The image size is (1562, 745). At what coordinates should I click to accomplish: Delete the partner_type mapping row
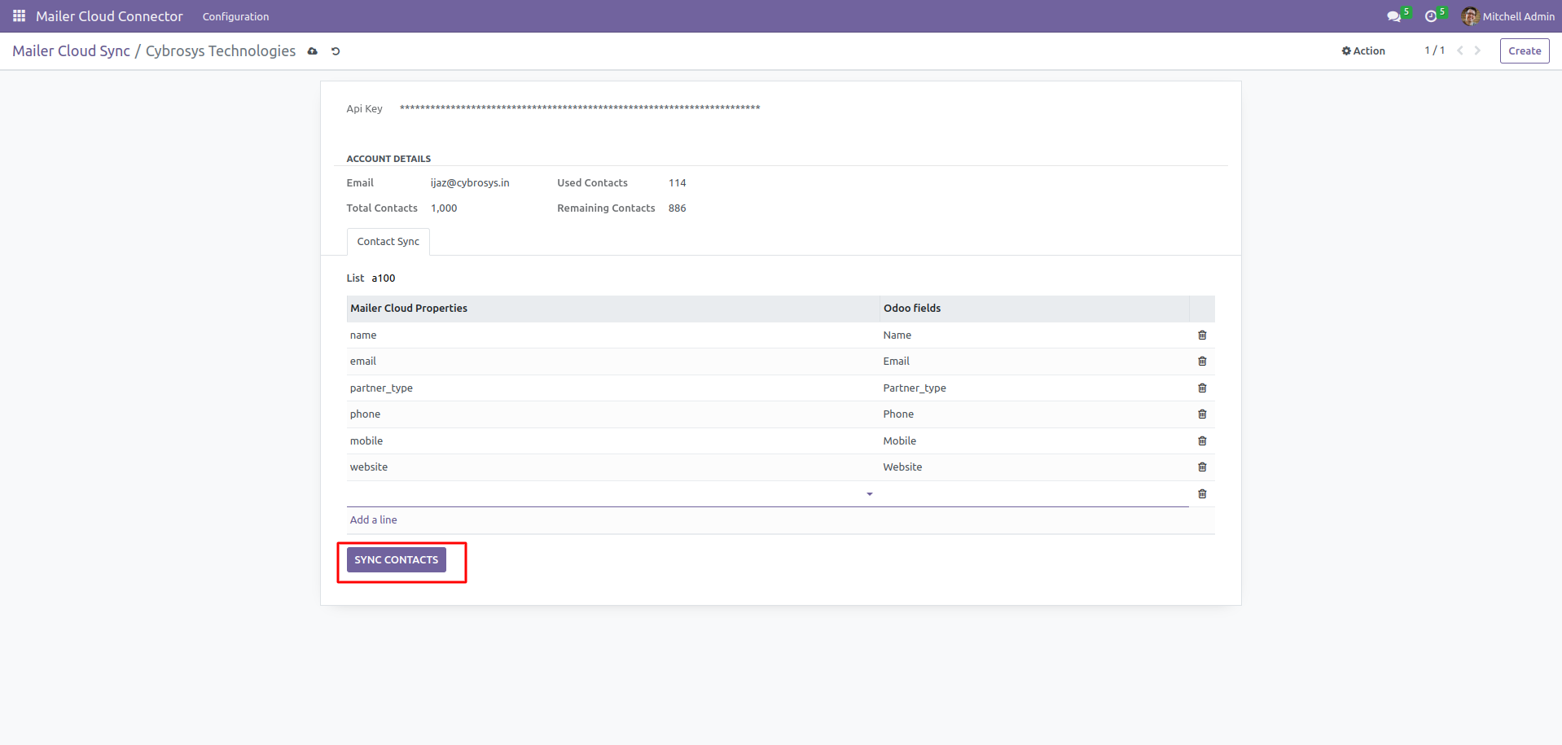(1202, 388)
